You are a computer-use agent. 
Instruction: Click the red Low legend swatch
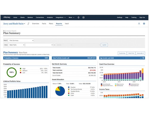coord(21,73)
